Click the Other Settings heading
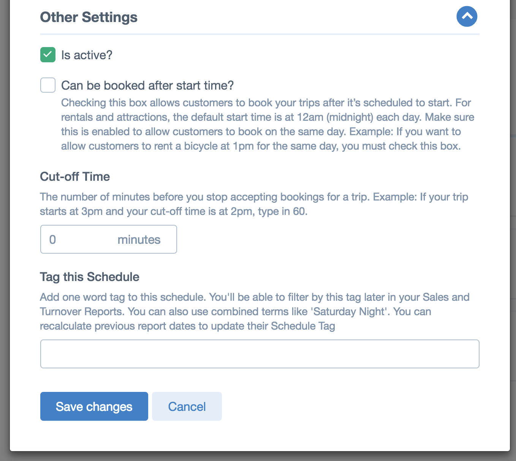 click(x=89, y=17)
